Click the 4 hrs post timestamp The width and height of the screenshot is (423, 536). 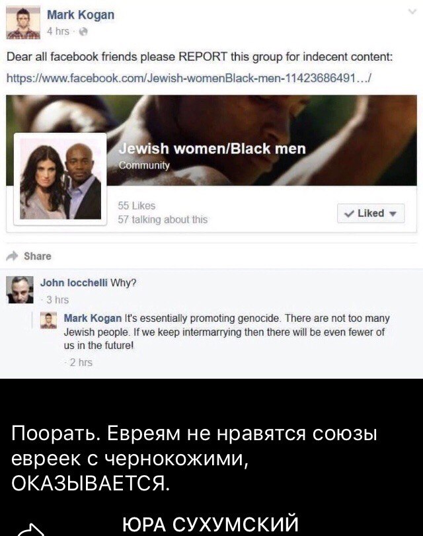(x=58, y=32)
